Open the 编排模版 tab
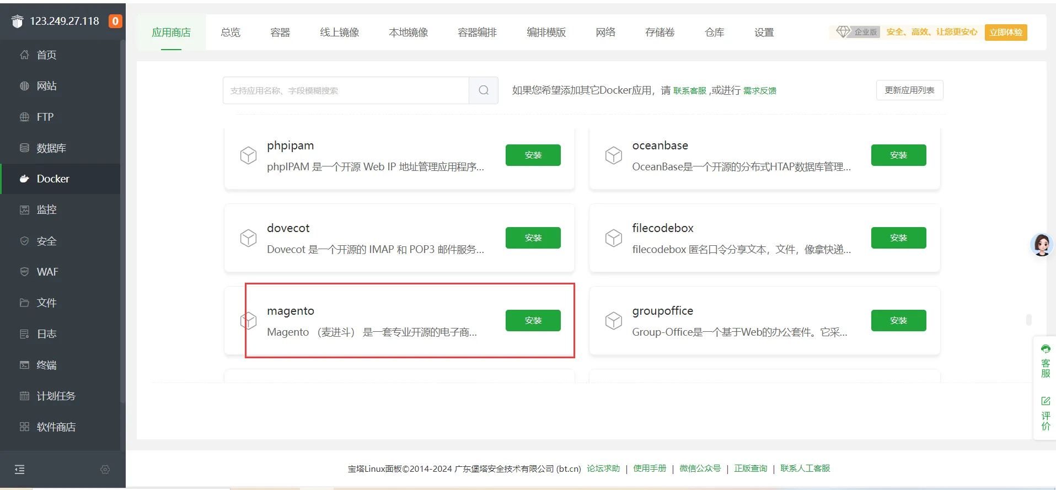Screen dimensions: 1056x490 pyautogui.click(x=546, y=33)
